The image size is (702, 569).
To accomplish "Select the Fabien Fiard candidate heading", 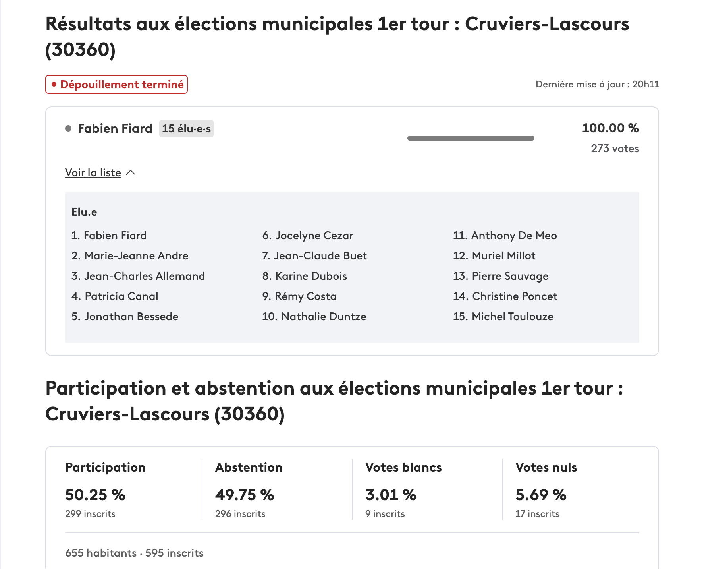I will 115,128.
